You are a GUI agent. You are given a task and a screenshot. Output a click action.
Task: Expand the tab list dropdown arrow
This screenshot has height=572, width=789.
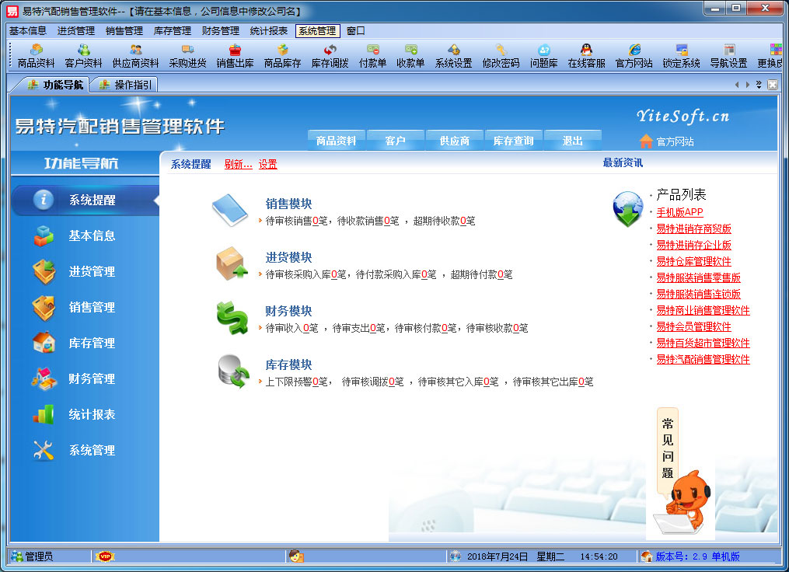(x=759, y=85)
